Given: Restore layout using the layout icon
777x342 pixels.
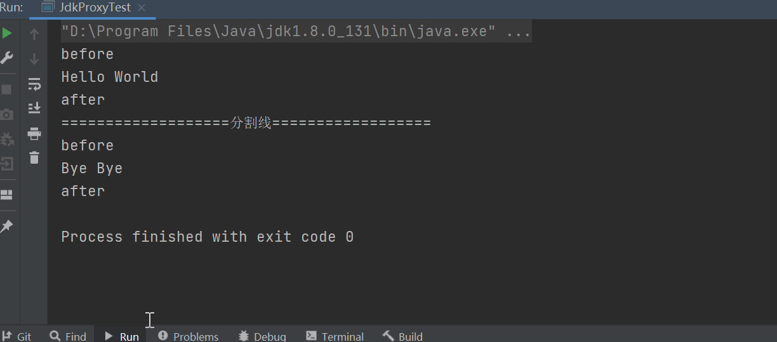Looking at the screenshot, I should pyautogui.click(x=6, y=195).
